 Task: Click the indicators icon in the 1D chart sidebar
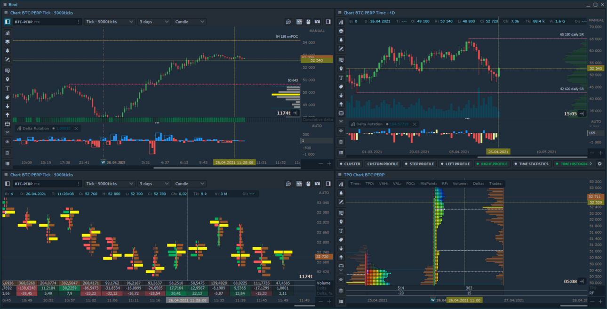(x=341, y=22)
